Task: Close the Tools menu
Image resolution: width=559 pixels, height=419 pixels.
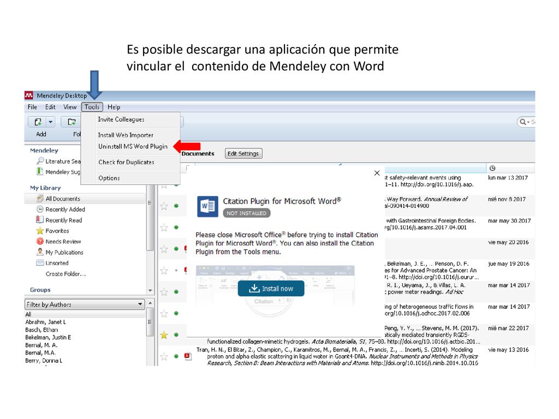Action: [92, 107]
